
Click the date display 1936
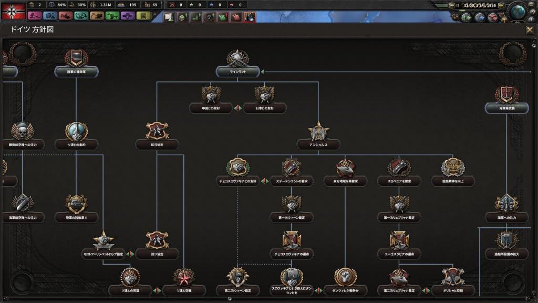(x=479, y=5)
